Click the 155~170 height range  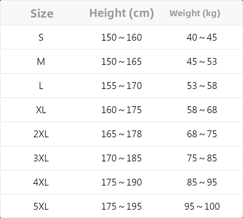(x=122, y=86)
